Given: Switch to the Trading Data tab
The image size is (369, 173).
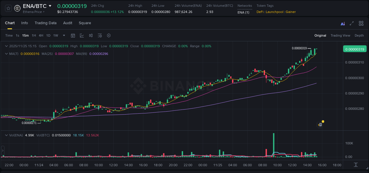Looking at the screenshot, I should tap(45, 23).
